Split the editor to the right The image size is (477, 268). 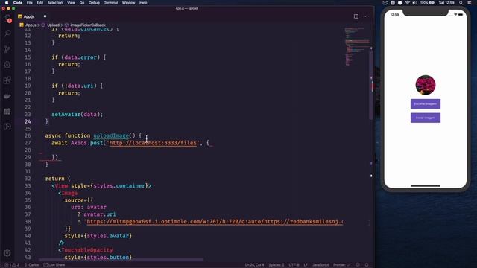[356, 16]
